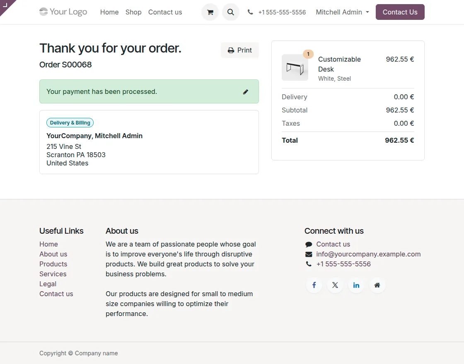Click the house icon among social links
This screenshot has height=364, width=464.
tap(377, 285)
